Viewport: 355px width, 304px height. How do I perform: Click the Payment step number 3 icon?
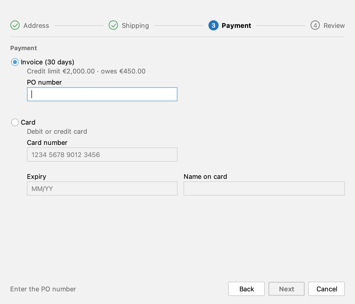click(214, 25)
